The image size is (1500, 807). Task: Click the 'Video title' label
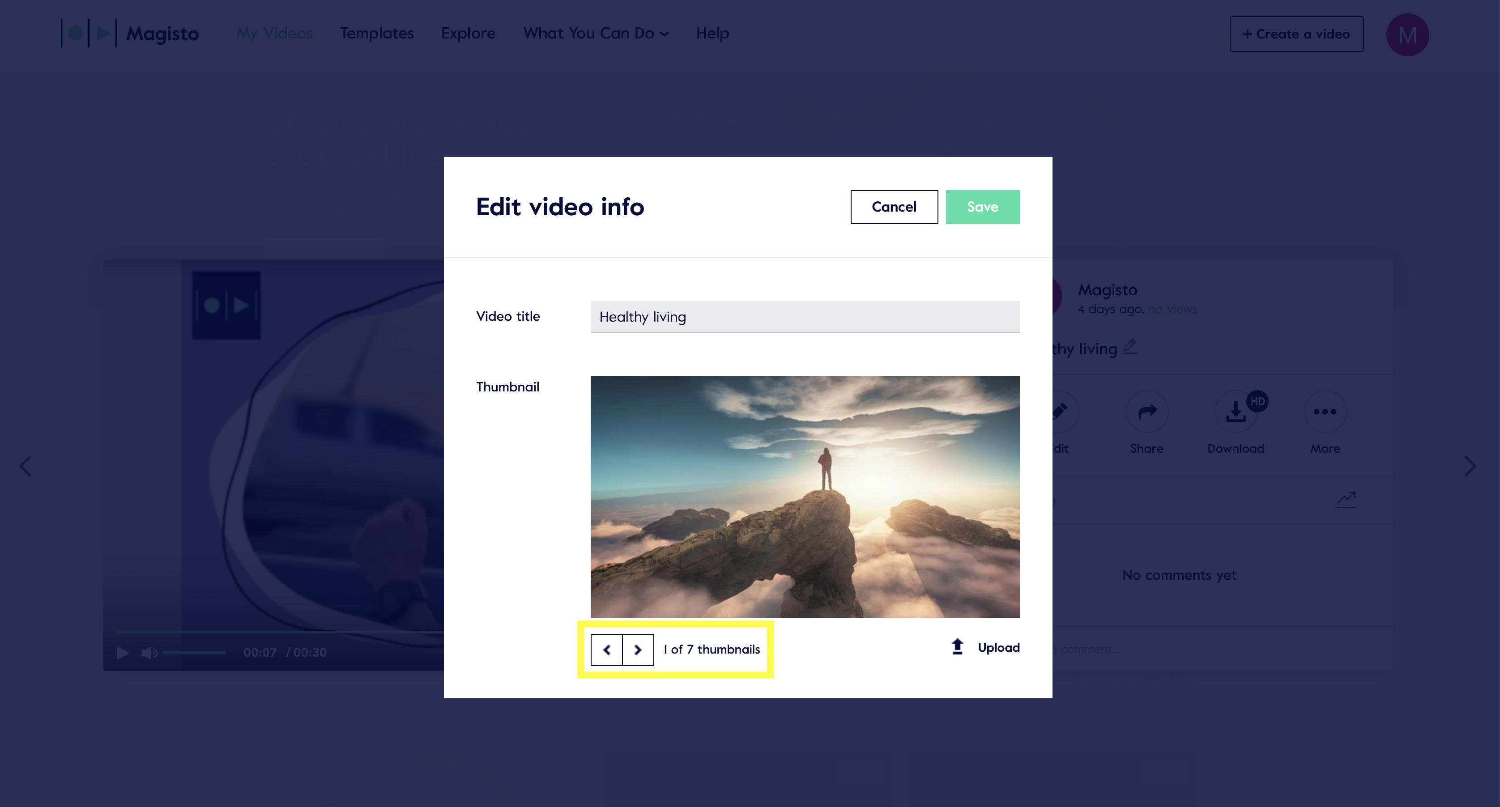tap(508, 316)
